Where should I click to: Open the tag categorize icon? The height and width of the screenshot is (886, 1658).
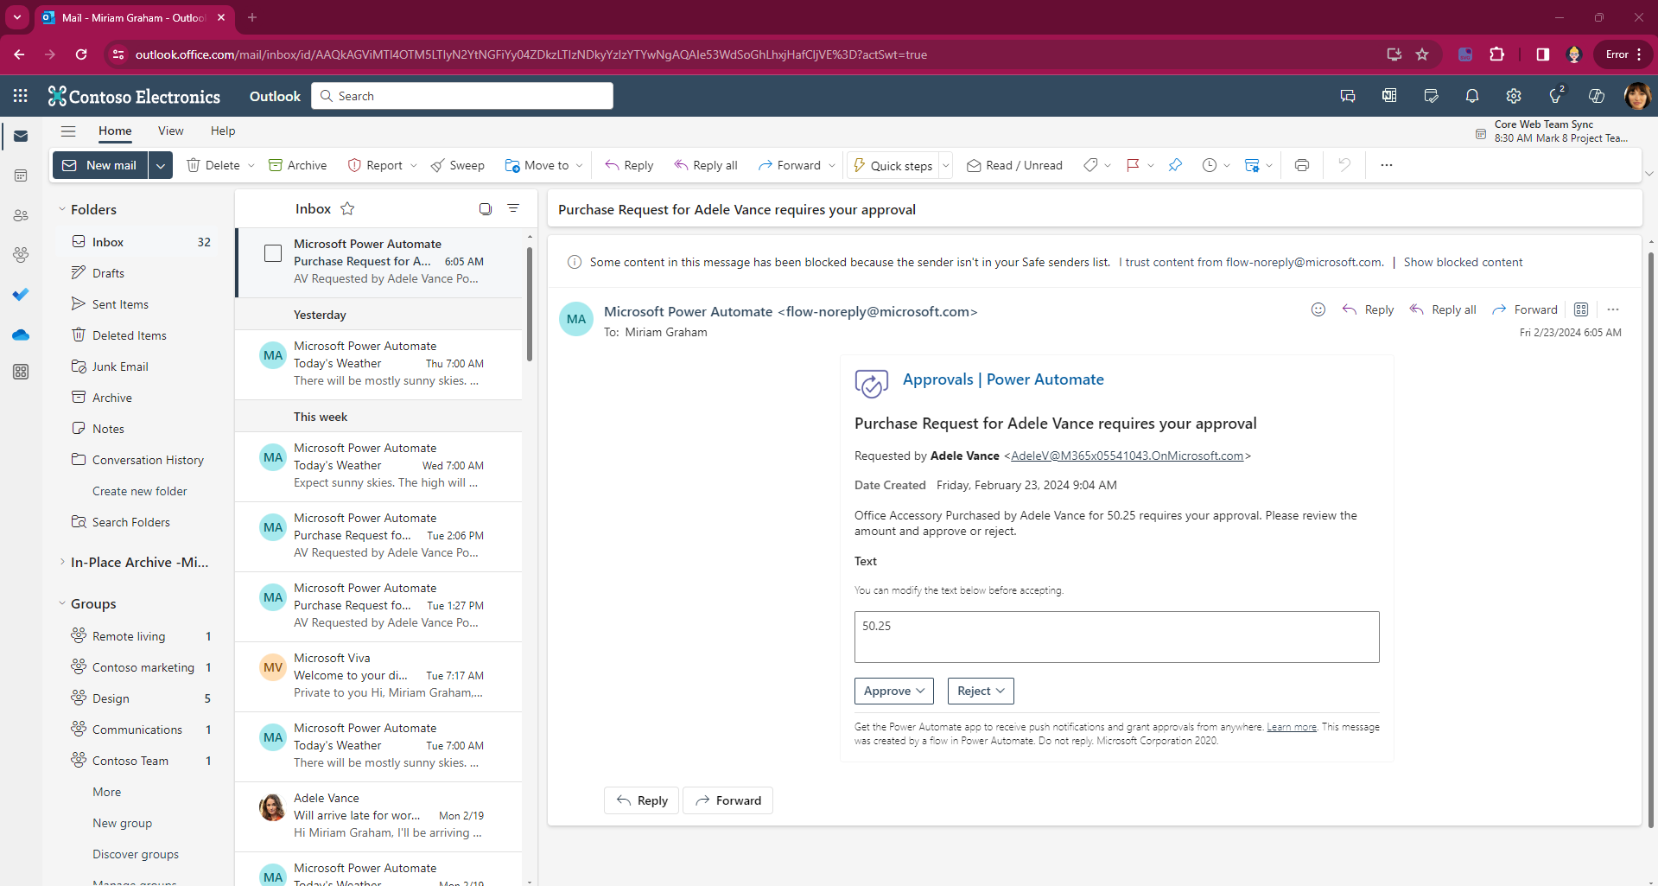click(x=1091, y=165)
